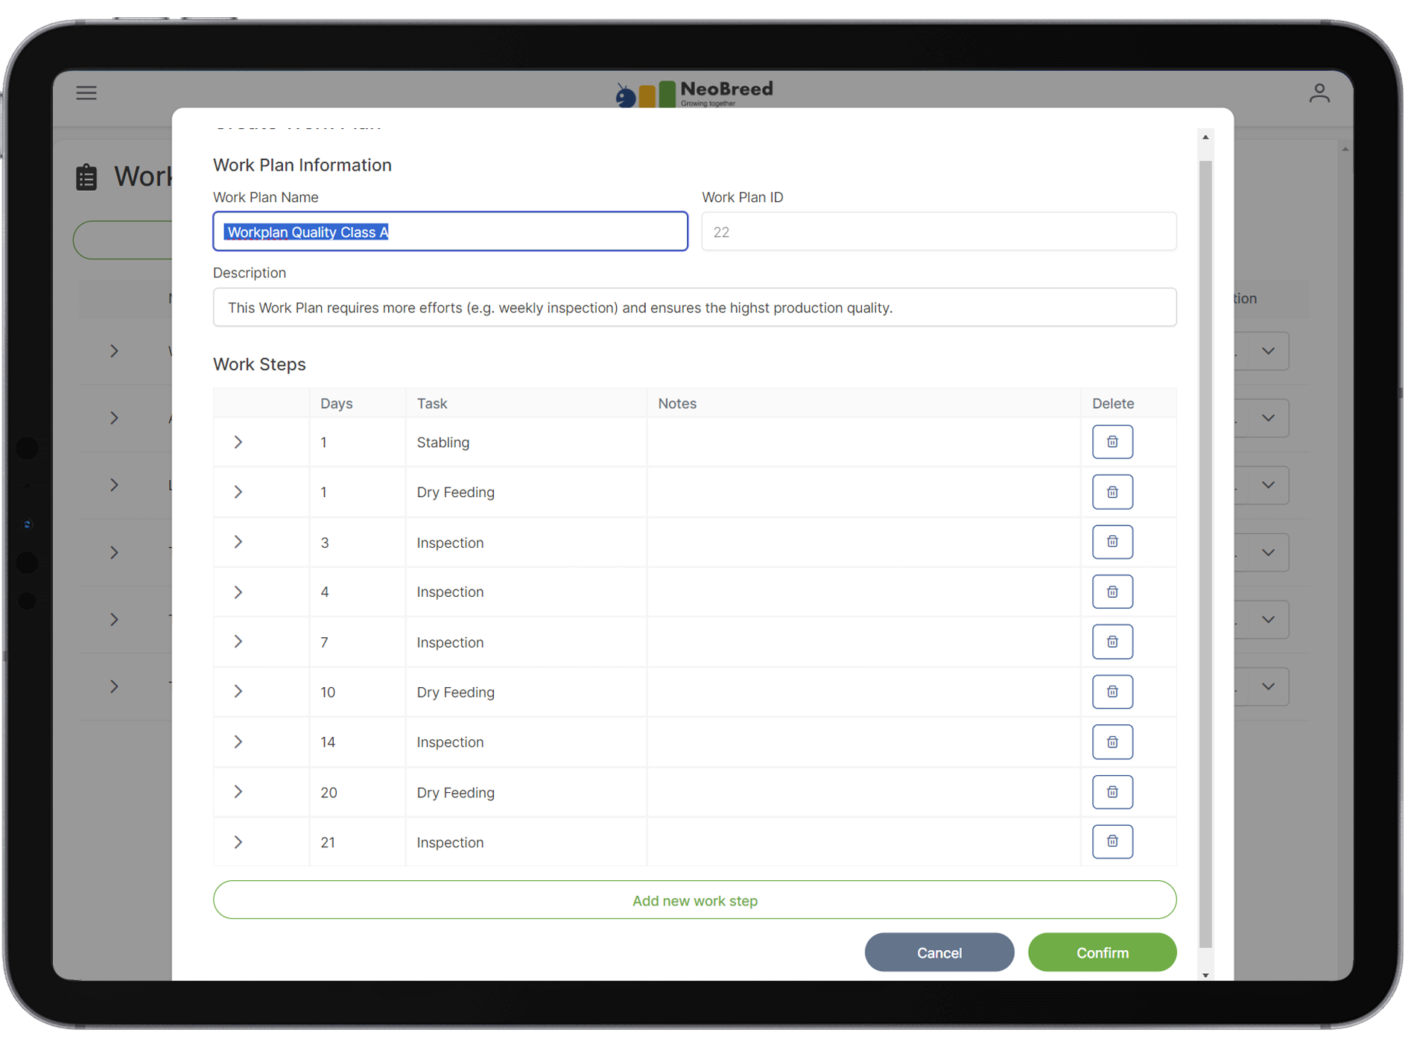Delete the day 14 Inspection step

(1112, 742)
